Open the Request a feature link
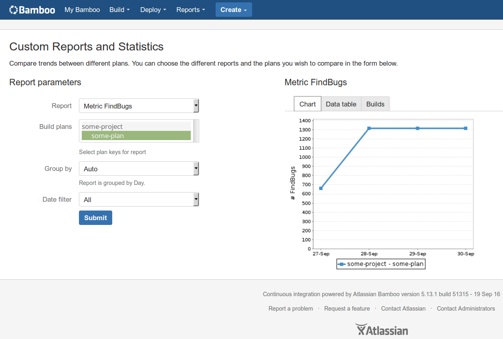The image size is (503, 339). tap(347, 309)
